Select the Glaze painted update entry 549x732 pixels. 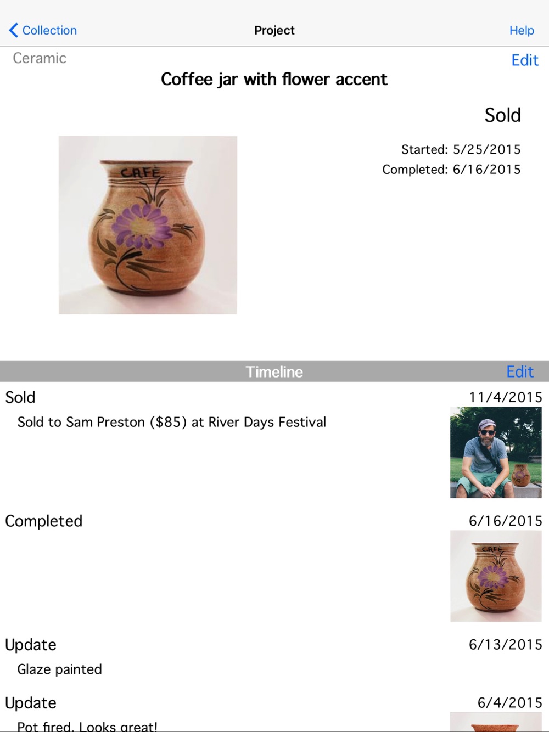274,658
